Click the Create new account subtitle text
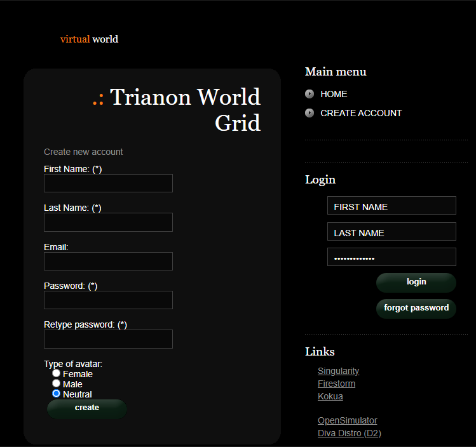Screen dimensions: 476x447 coord(83,152)
